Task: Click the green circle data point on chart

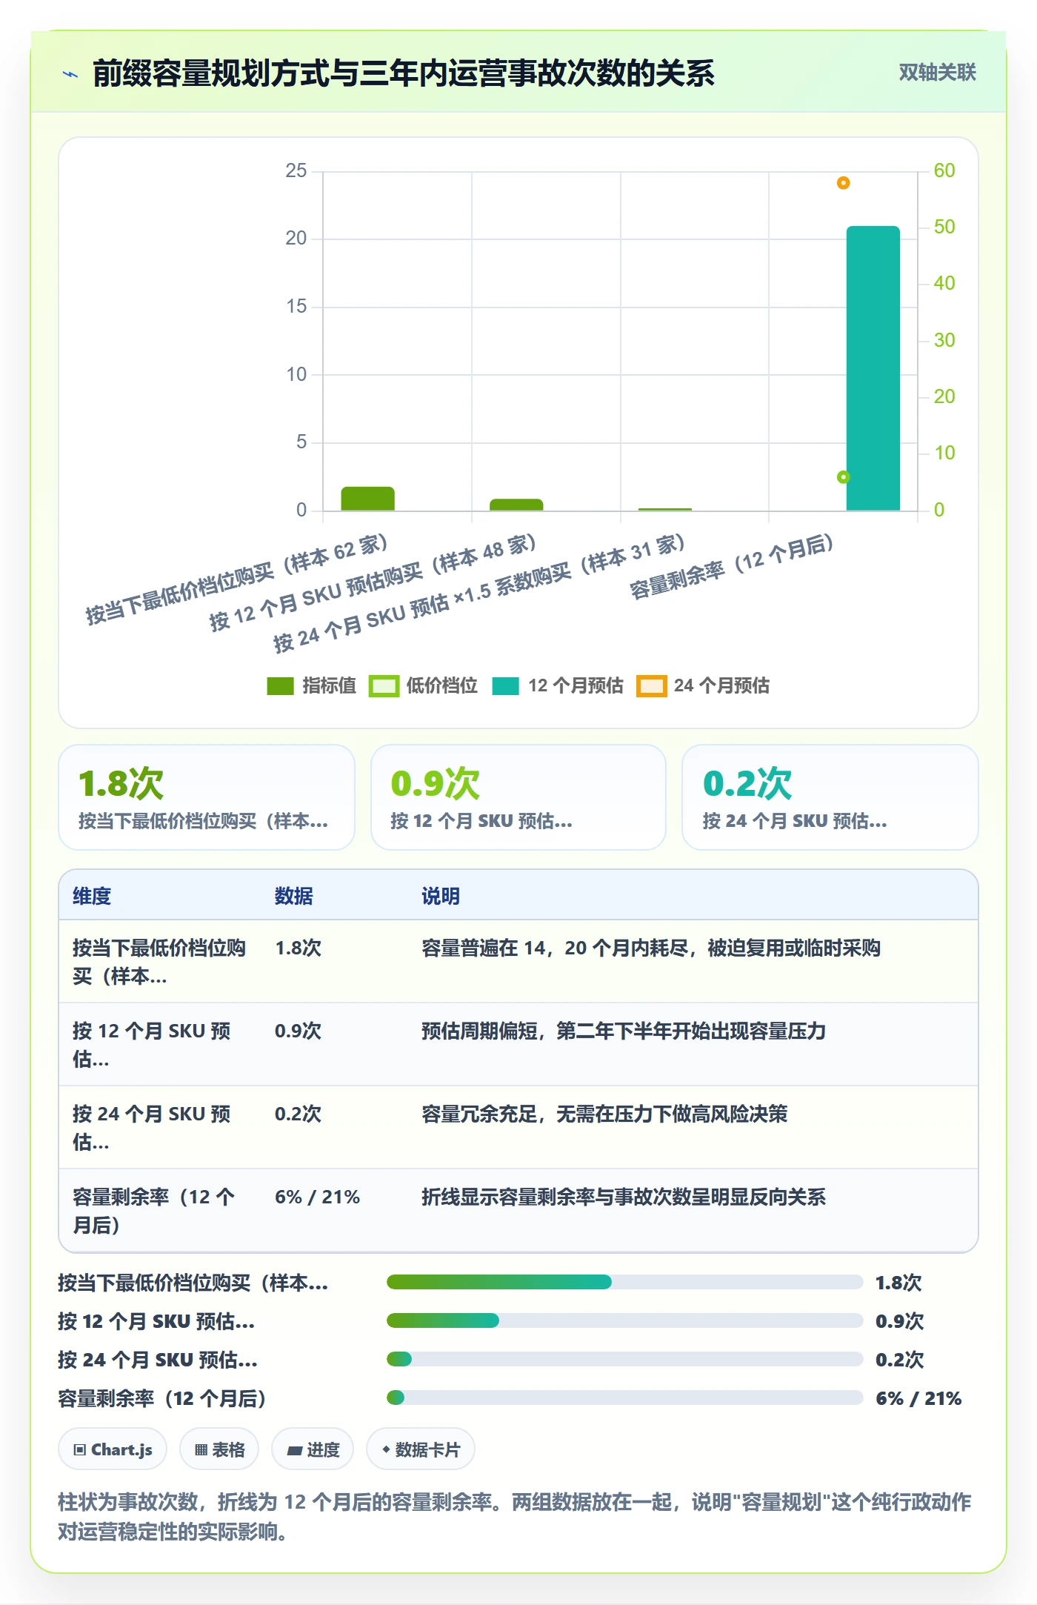Action: coord(843,476)
